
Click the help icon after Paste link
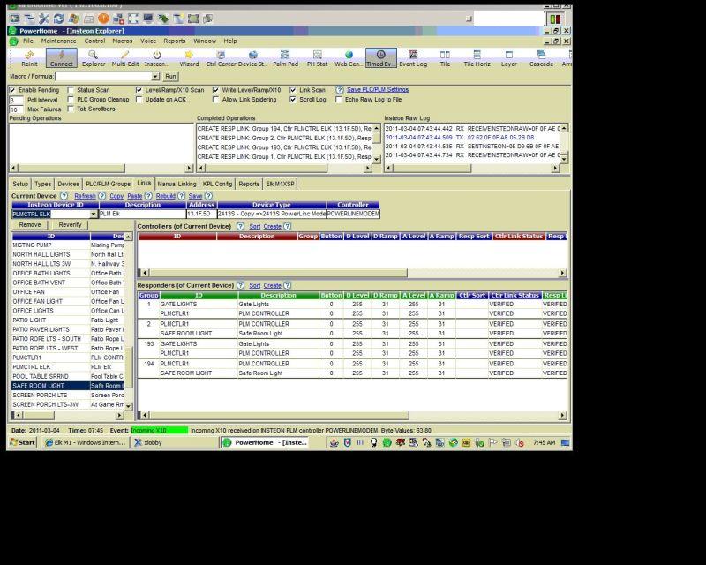click(x=148, y=196)
